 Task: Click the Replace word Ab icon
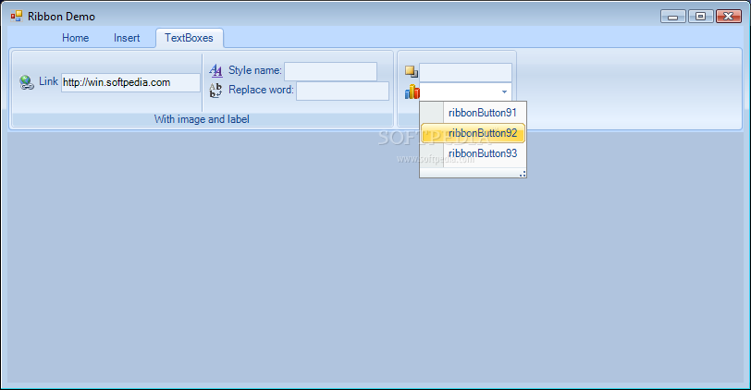(216, 90)
